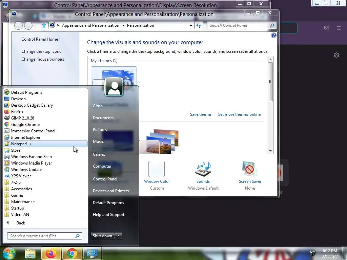This screenshot has height=260, width=347.
Task: Open Help icon in Personalization window
Action: coord(274,35)
